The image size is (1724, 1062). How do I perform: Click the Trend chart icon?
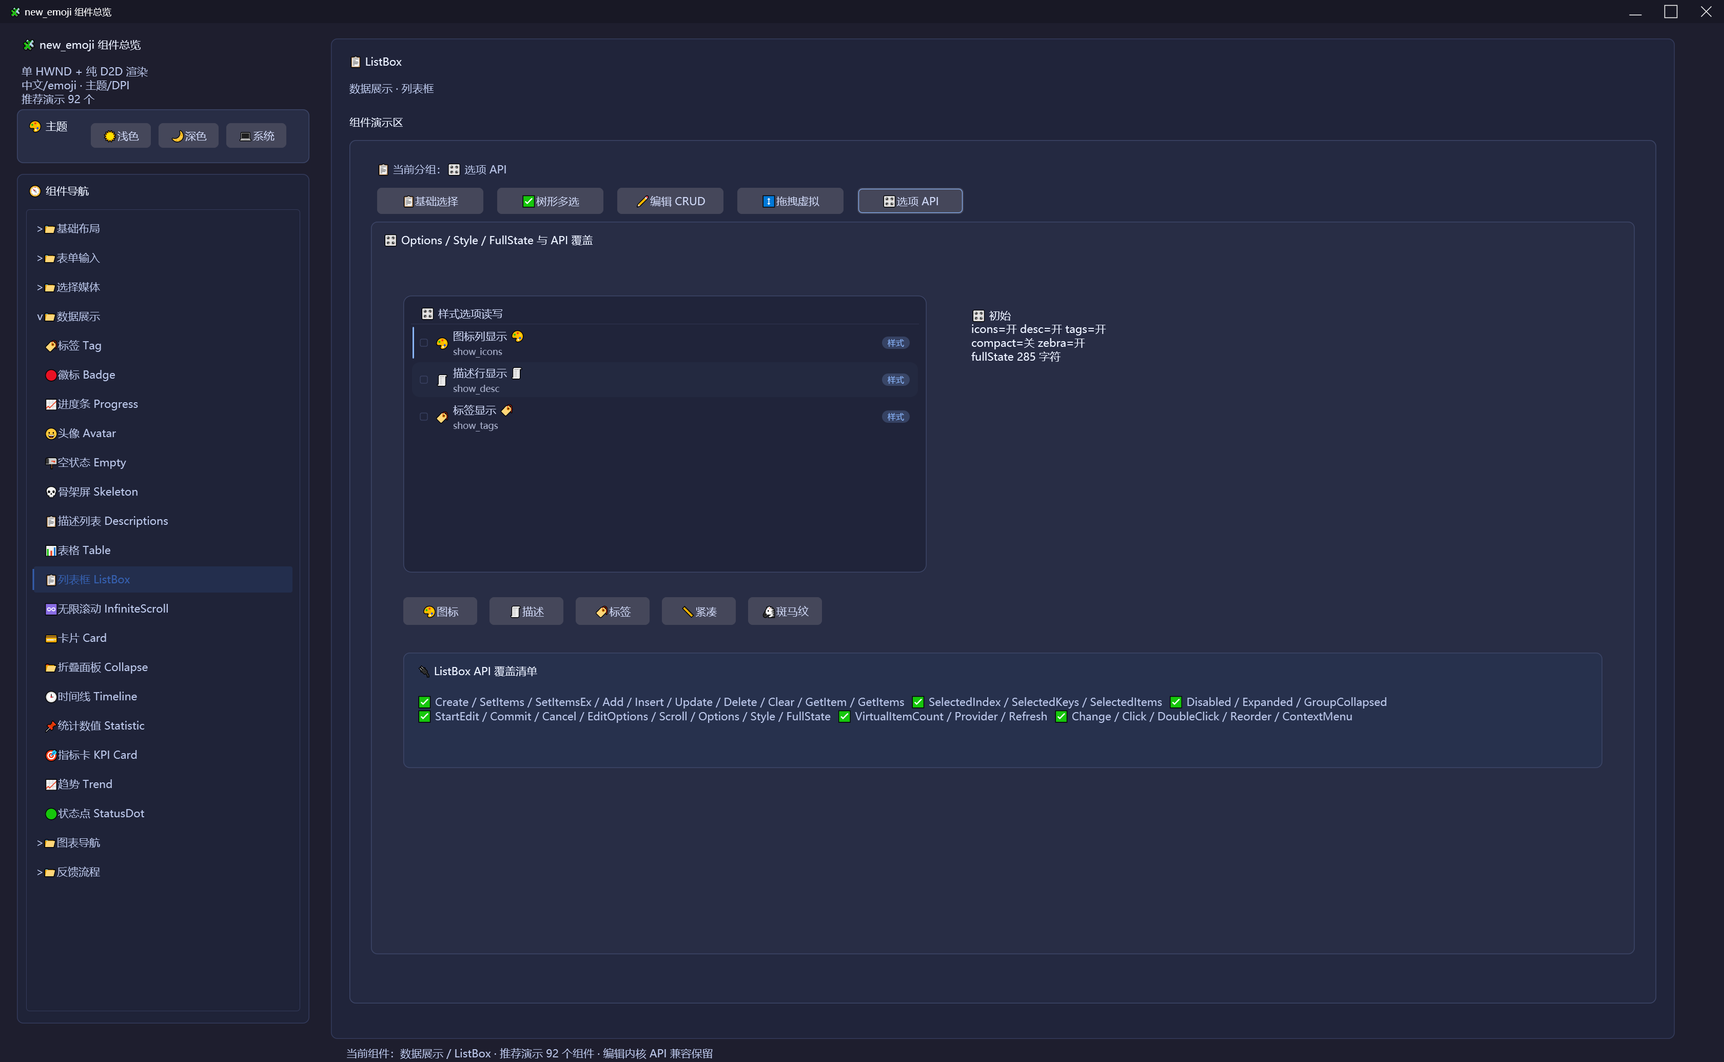coord(51,784)
